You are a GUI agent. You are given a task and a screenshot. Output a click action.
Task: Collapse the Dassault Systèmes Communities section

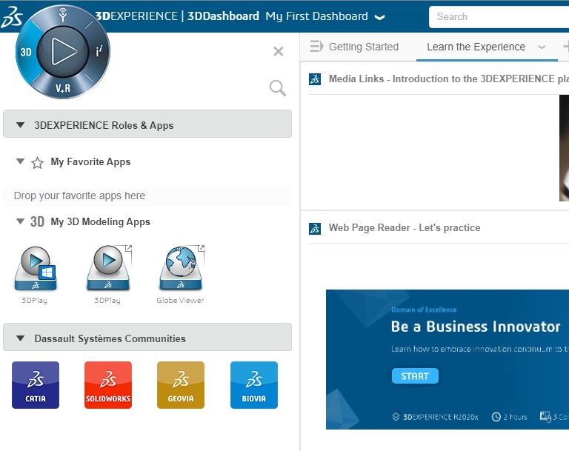[x=21, y=338]
